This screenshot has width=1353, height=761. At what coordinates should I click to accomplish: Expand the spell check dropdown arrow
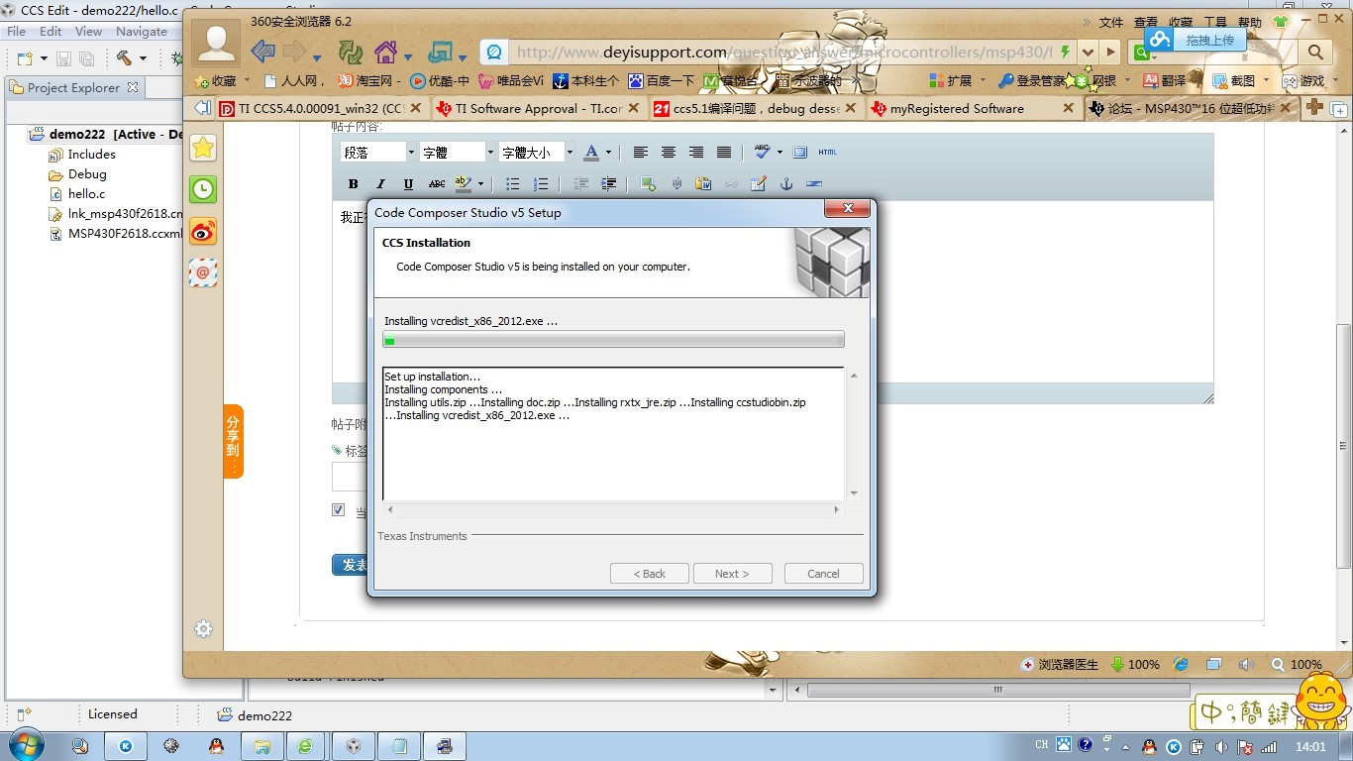point(780,153)
